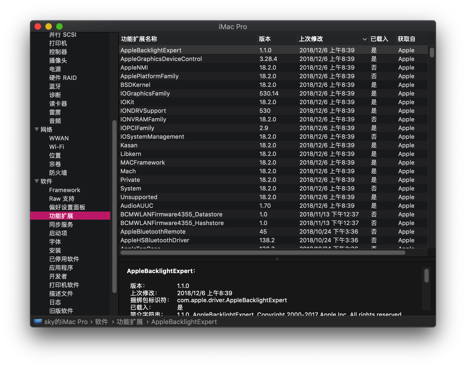Select 旧版软件 in sidebar
466x367 pixels.
pos(61,311)
